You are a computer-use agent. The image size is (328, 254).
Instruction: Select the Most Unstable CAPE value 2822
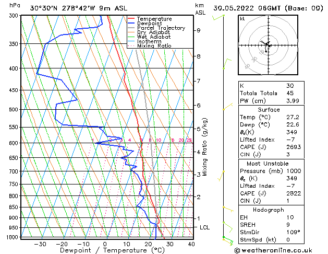tap(294, 193)
